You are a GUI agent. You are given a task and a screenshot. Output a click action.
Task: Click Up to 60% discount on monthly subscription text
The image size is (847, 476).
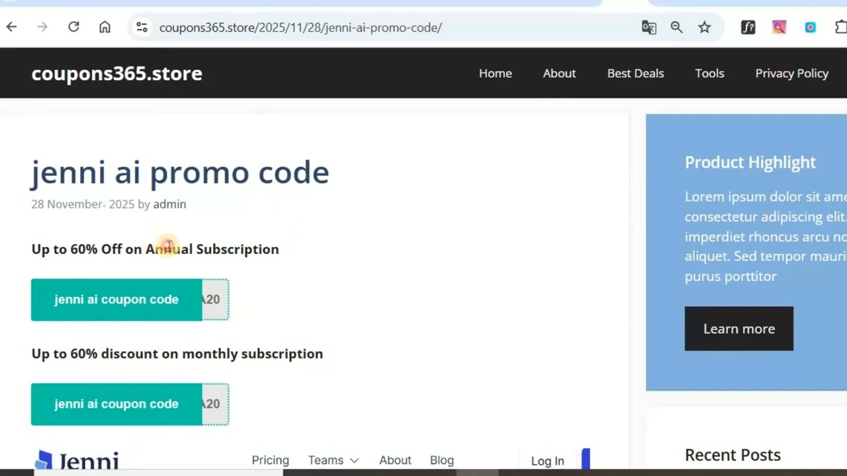tap(177, 354)
